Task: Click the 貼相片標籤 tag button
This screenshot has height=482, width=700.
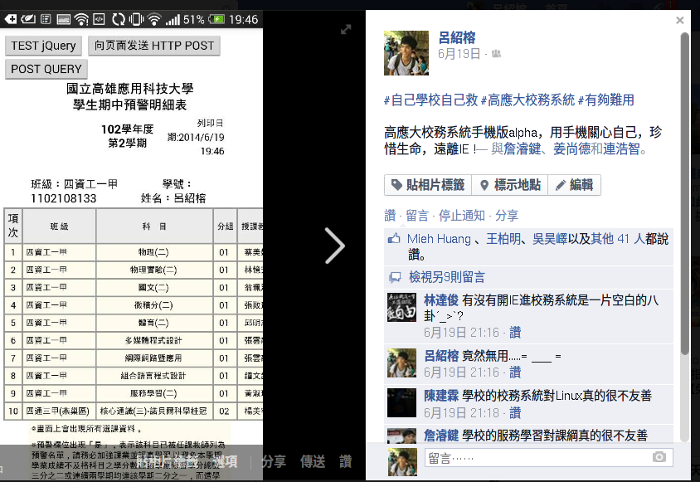Action: (x=428, y=185)
